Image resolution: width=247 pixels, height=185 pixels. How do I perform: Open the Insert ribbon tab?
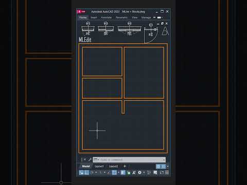pos(94,17)
